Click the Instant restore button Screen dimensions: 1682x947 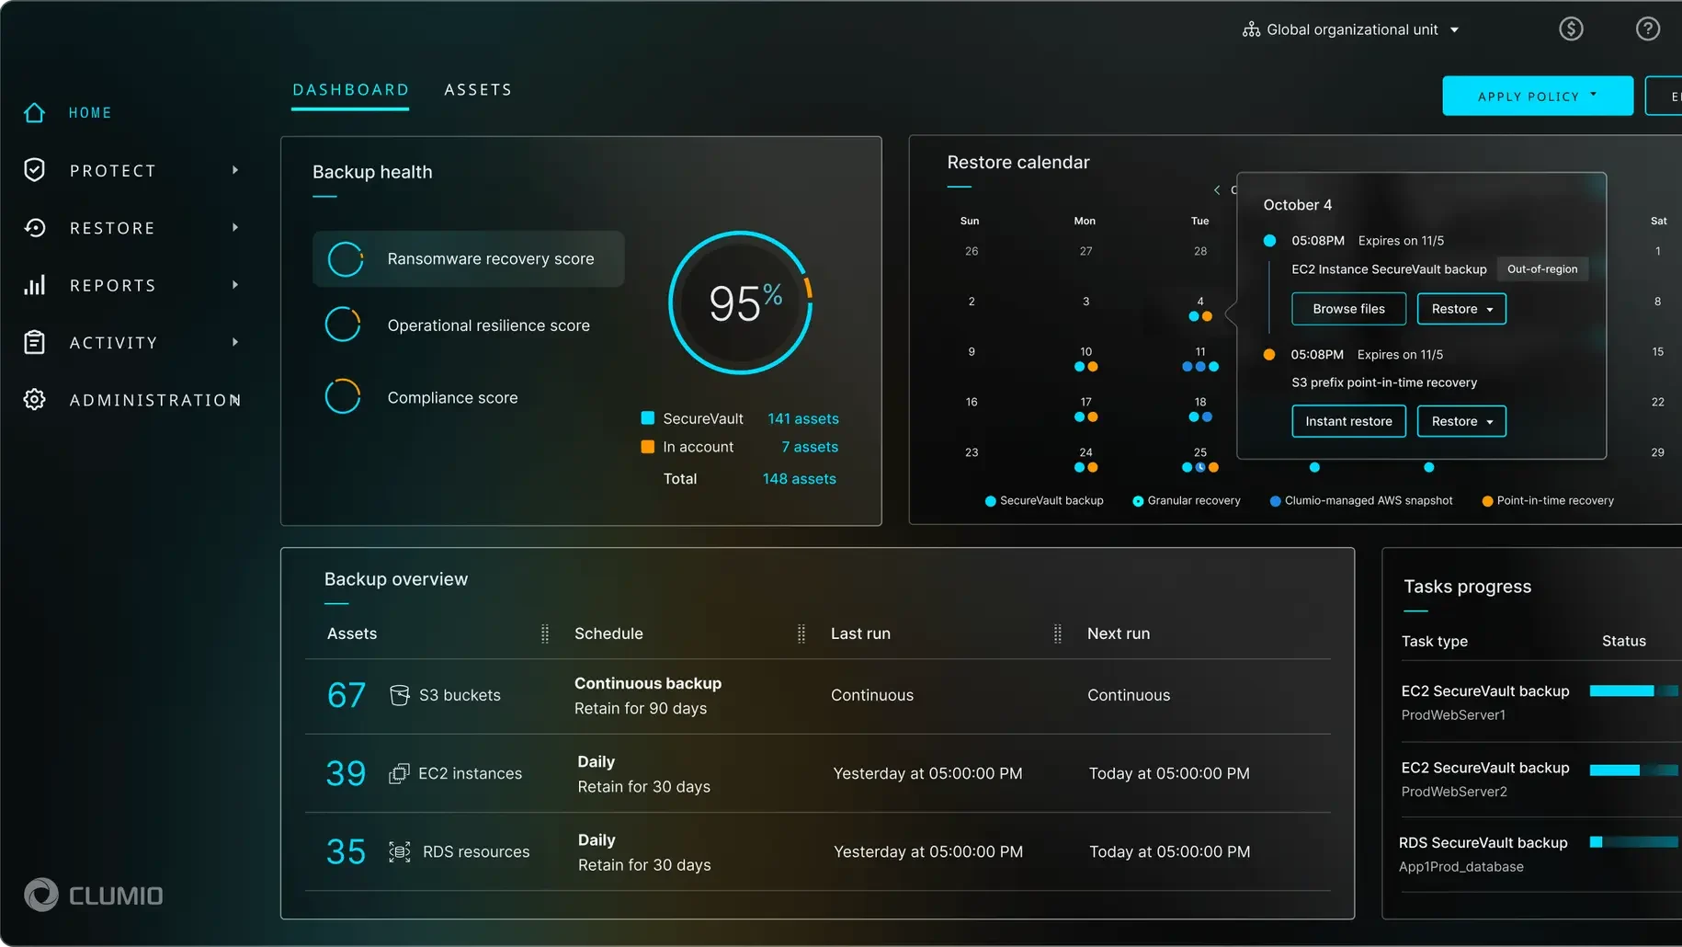pyautogui.click(x=1348, y=421)
